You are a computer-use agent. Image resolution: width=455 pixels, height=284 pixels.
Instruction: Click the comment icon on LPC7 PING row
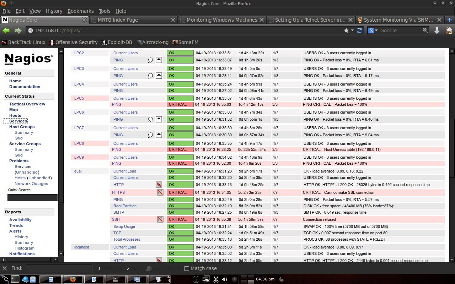[x=150, y=135]
